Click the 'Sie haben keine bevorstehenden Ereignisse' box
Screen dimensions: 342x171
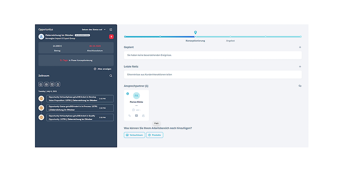tap(213, 55)
